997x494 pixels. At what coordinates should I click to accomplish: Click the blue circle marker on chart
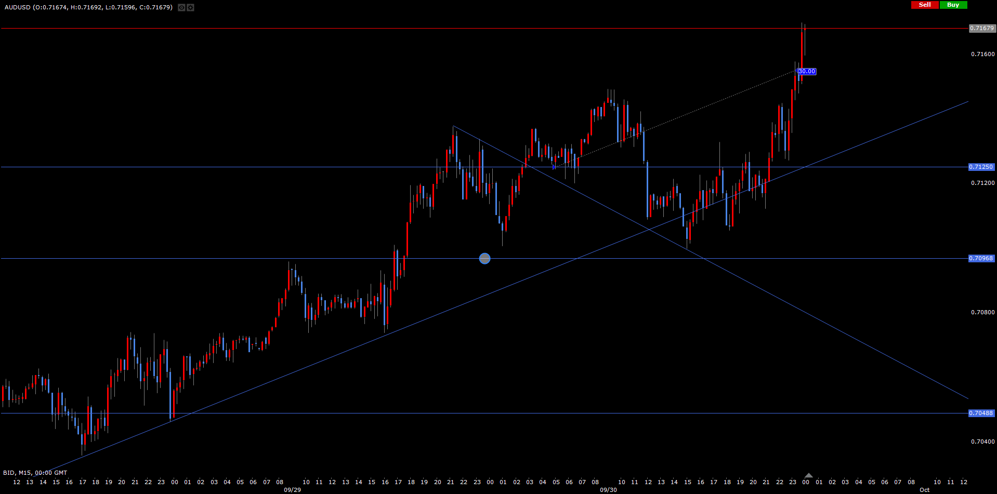pos(484,258)
